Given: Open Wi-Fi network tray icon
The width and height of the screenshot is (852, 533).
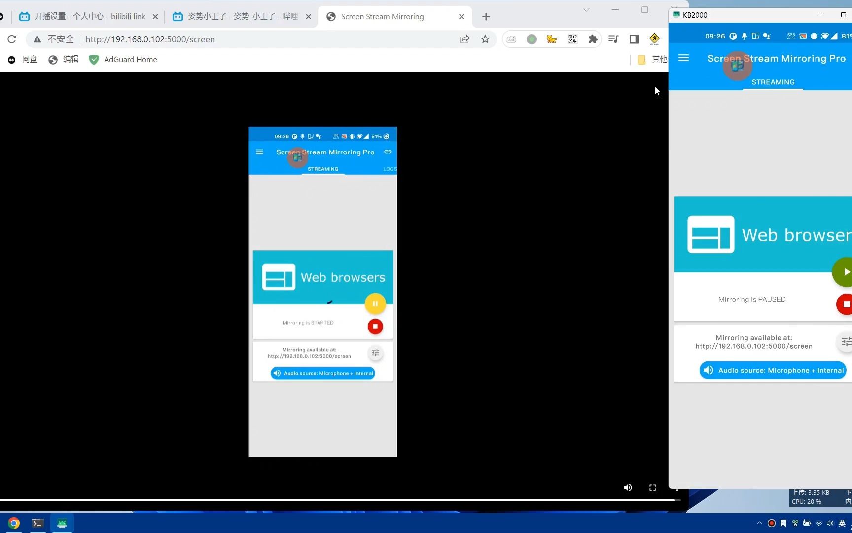Looking at the screenshot, I should coord(819,523).
